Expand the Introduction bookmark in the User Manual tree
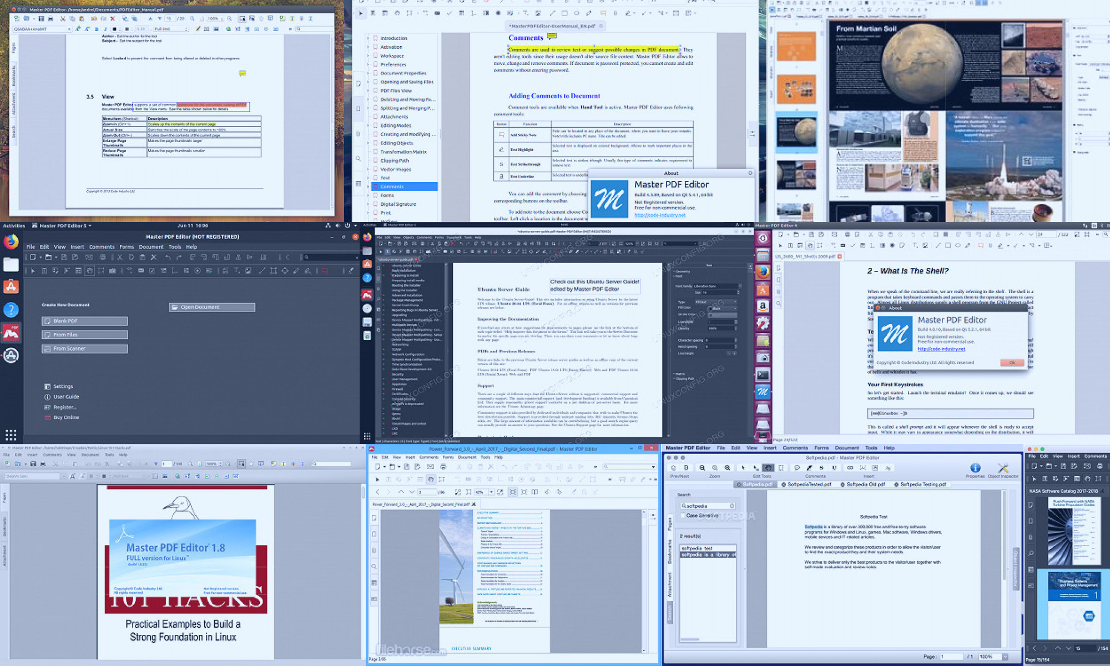Viewport: 1110px width, 666px height. pos(367,38)
